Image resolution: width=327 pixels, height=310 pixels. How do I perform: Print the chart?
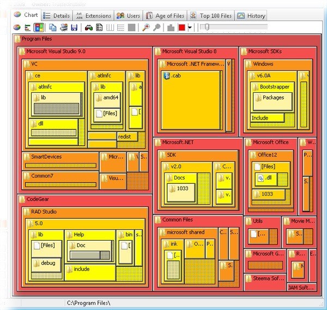pyautogui.click(x=64, y=27)
